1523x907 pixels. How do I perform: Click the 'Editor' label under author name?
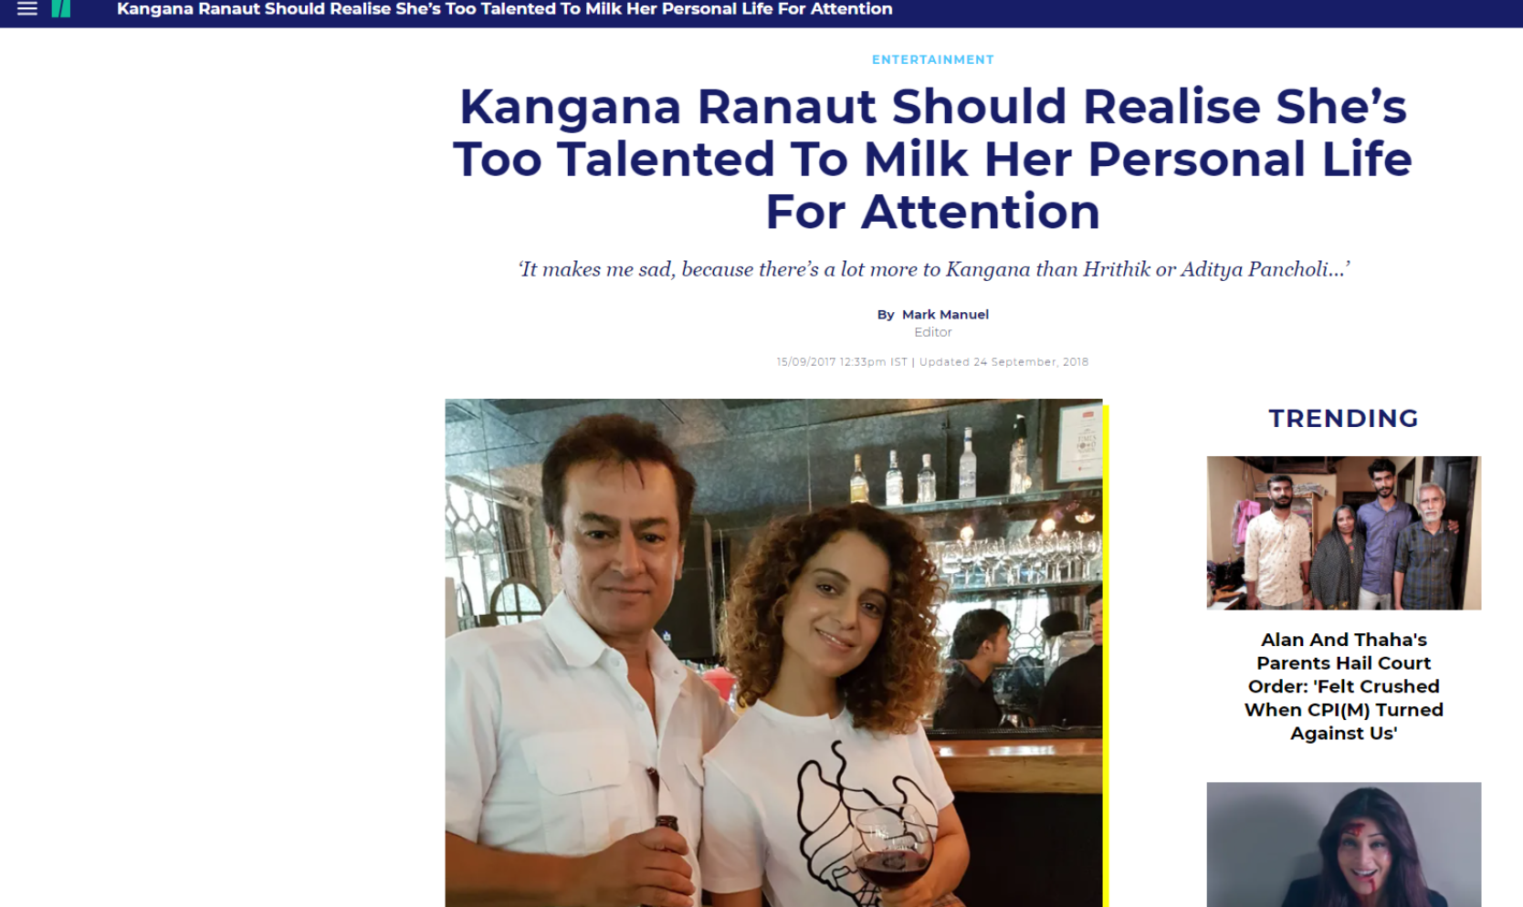click(932, 332)
